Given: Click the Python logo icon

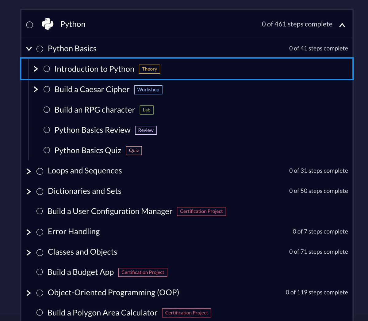Looking at the screenshot, I should 48,24.
